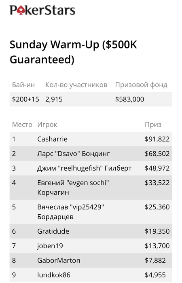Click the Бай-ин column header

click(23, 84)
